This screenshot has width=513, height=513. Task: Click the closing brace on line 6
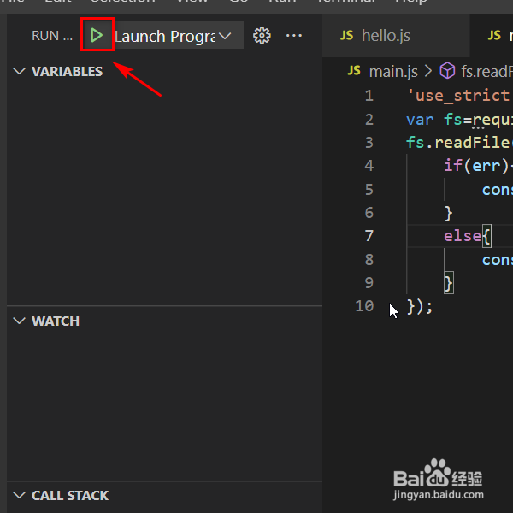tap(448, 213)
